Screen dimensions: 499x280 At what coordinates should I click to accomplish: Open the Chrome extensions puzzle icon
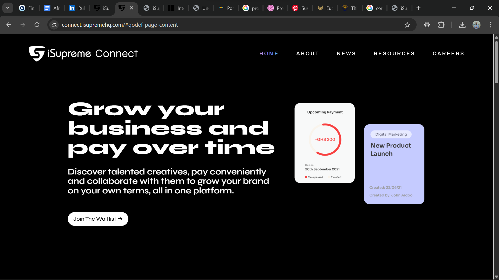point(441,25)
